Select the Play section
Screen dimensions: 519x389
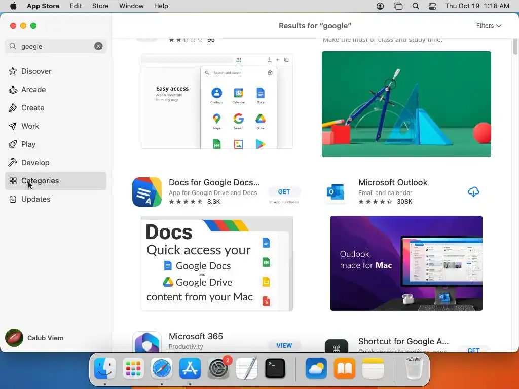pos(56,144)
